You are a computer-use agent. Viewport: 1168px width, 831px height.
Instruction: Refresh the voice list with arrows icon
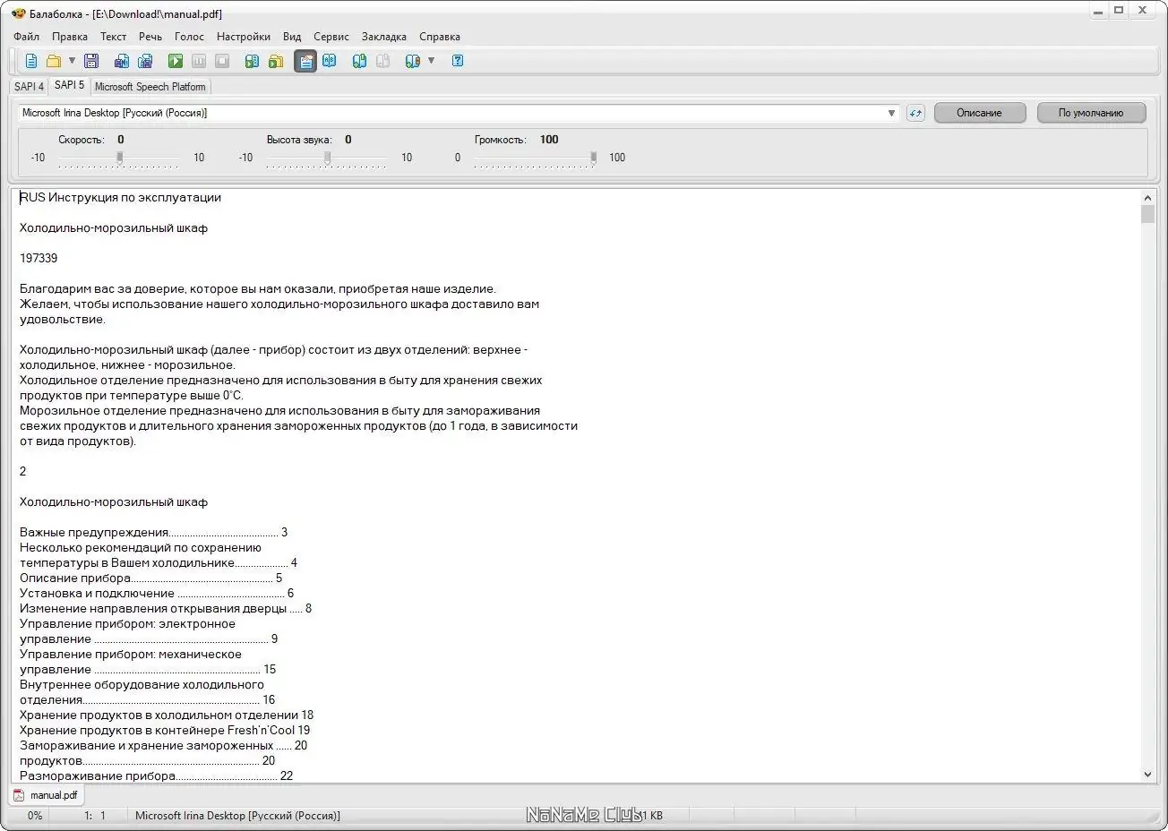[915, 113]
